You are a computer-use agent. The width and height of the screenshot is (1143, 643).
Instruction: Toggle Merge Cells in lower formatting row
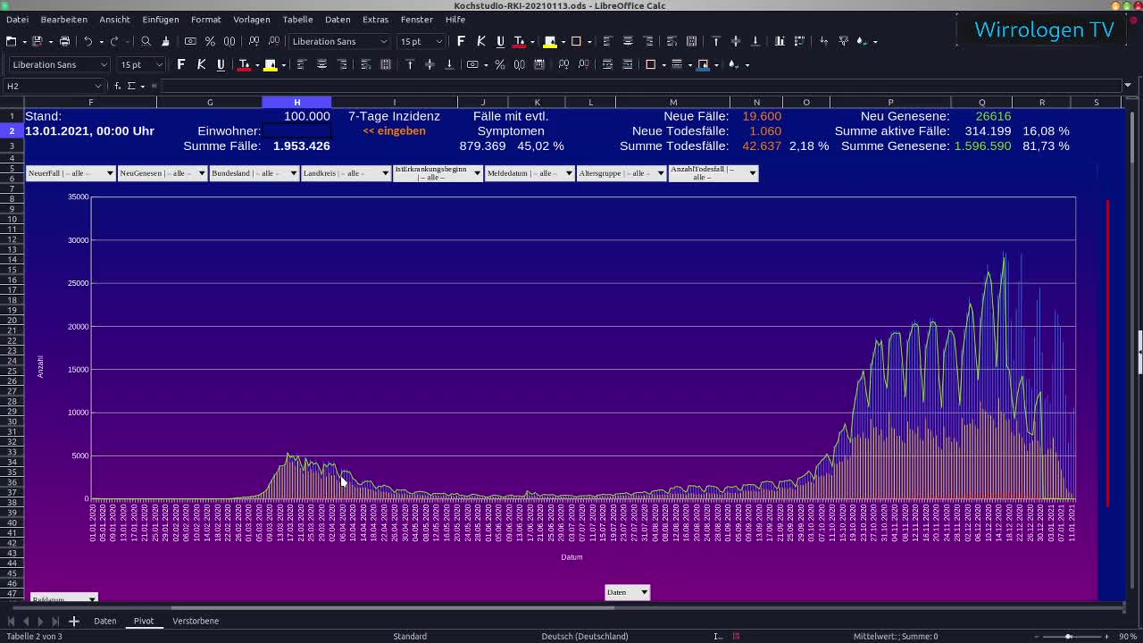pos(385,64)
